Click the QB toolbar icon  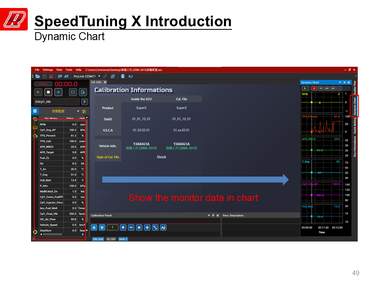[x=60, y=76]
